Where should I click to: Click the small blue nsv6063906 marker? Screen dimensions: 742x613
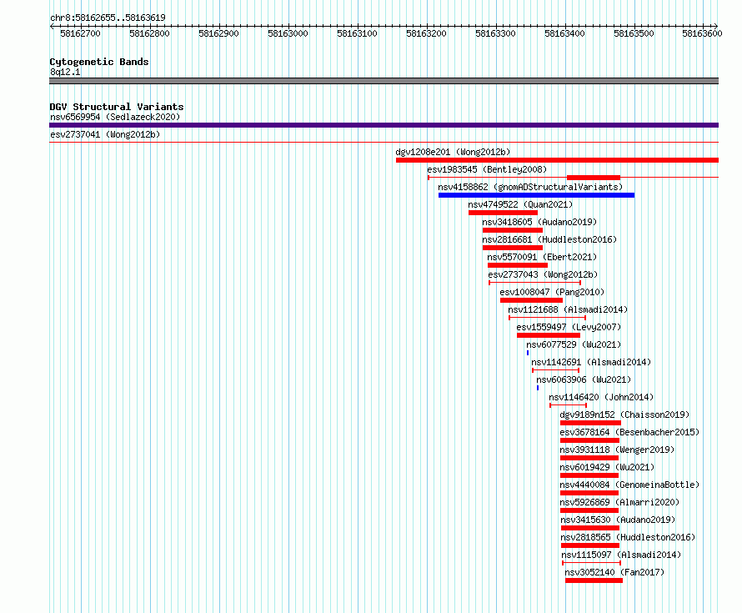(x=538, y=388)
